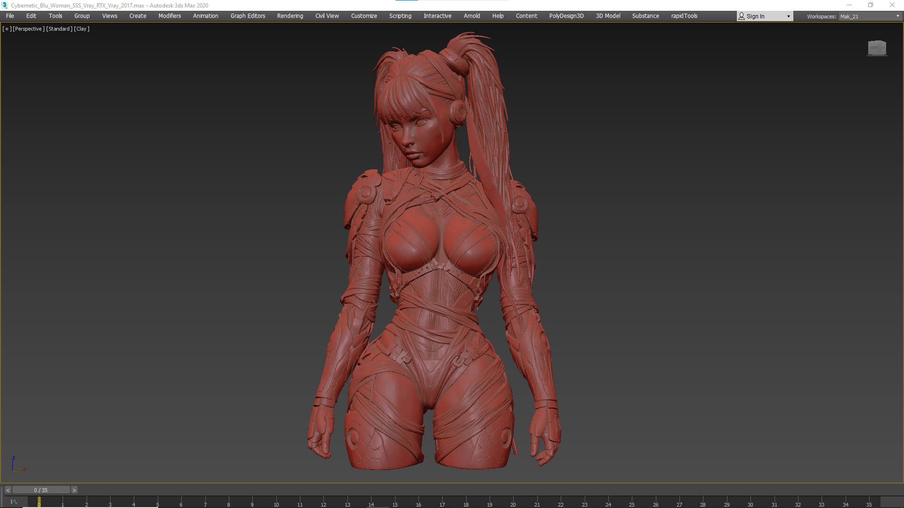Image resolution: width=904 pixels, height=508 pixels.
Task: Open the Rendering menu
Action: [290, 16]
